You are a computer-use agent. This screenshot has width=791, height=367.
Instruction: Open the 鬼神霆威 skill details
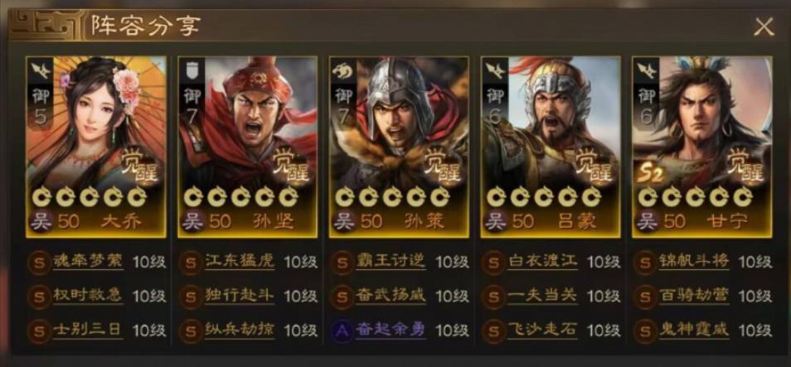694,330
